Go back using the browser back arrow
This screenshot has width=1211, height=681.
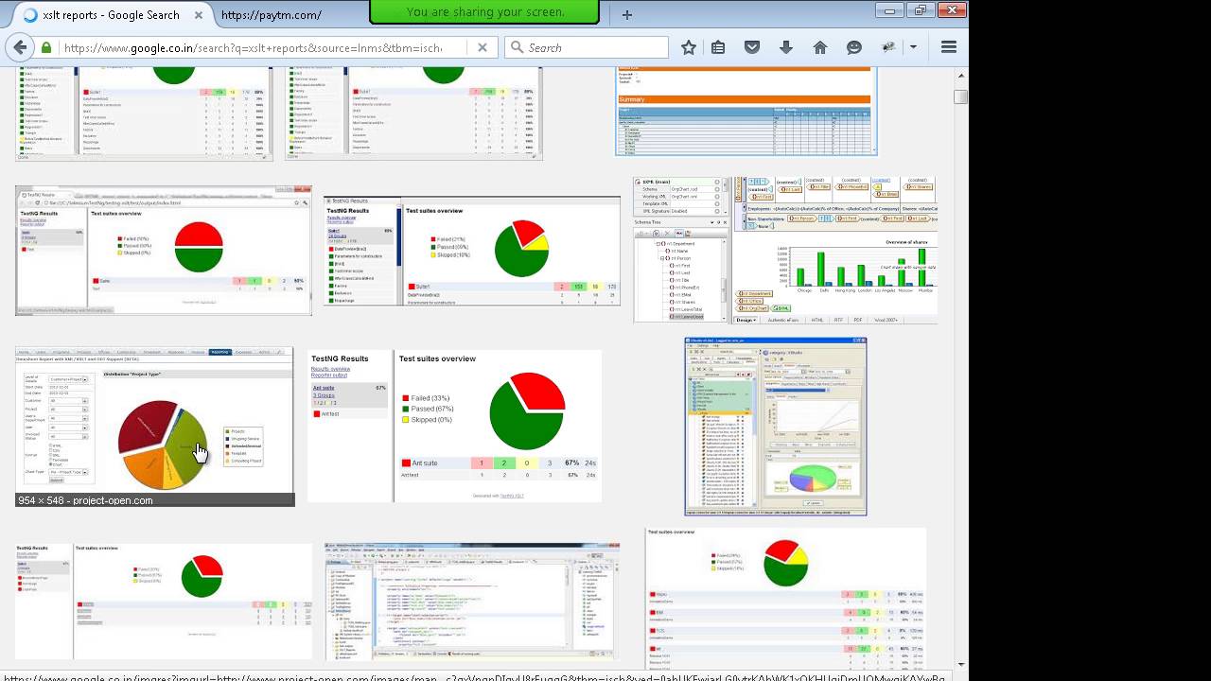coord(19,47)
